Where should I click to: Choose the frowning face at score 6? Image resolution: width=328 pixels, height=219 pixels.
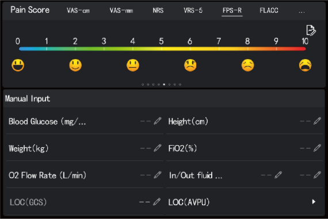point(190,65)
